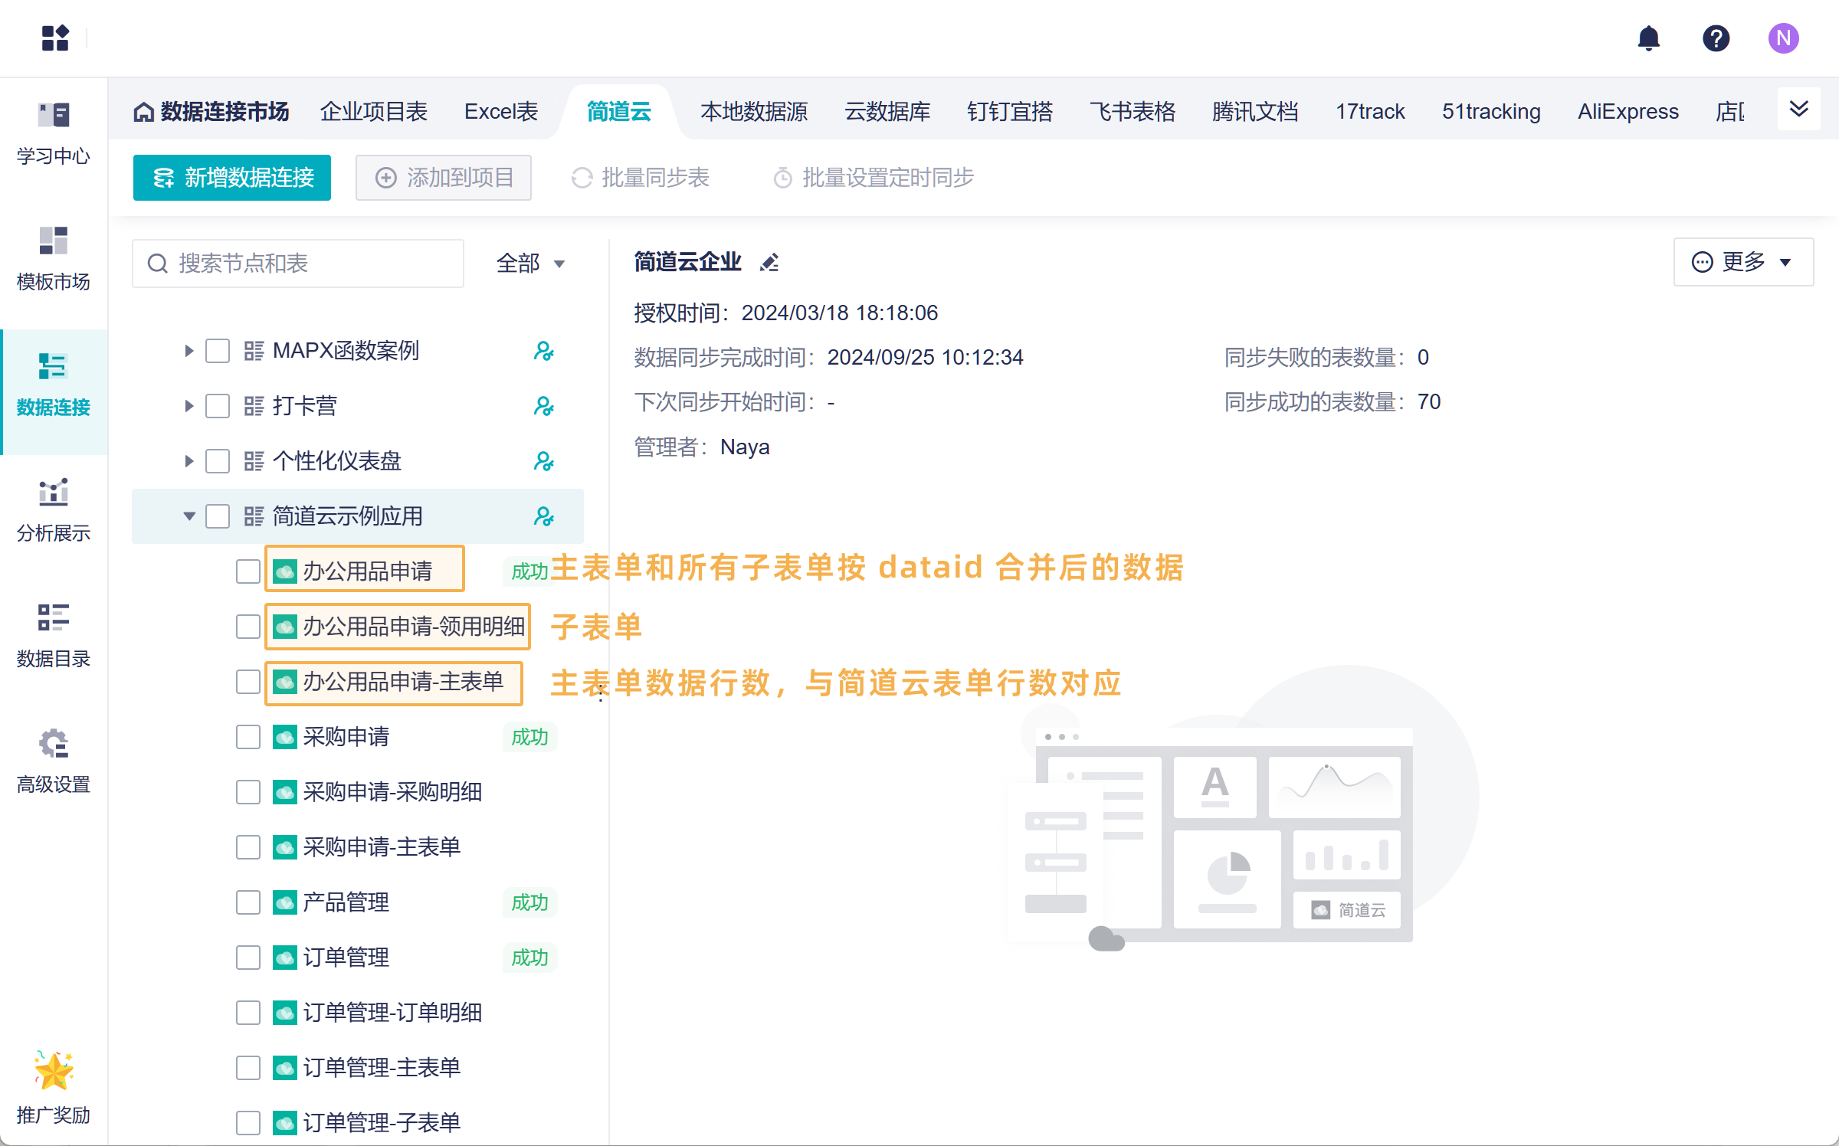Image resolution: width=1839 pixels, height=1146 pixels.
Task: Open the help question mark icon
Action: 1716,38
